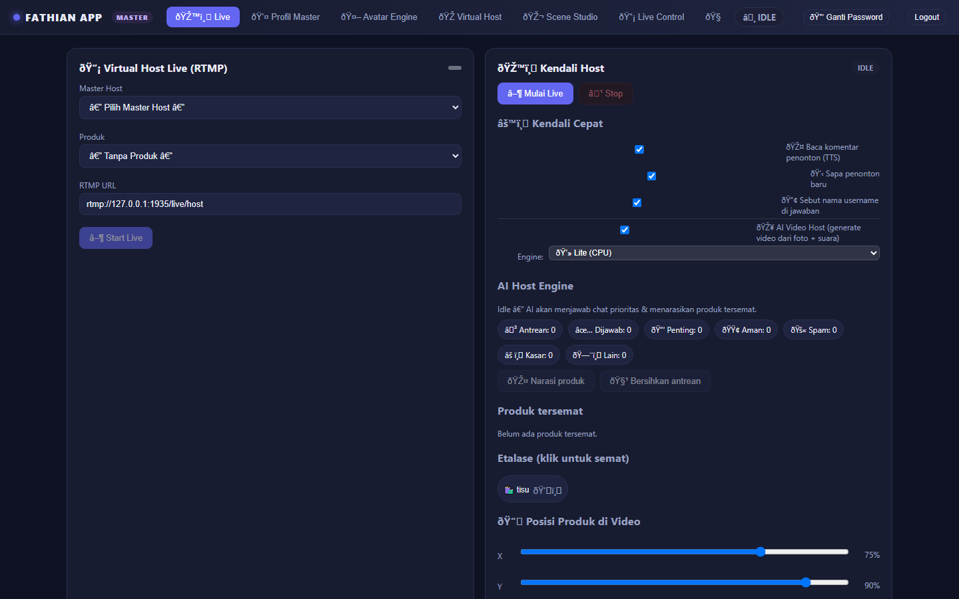959x599 pixels.
Task: Click the Lain: 0 chip
Action: coord(599,355)
